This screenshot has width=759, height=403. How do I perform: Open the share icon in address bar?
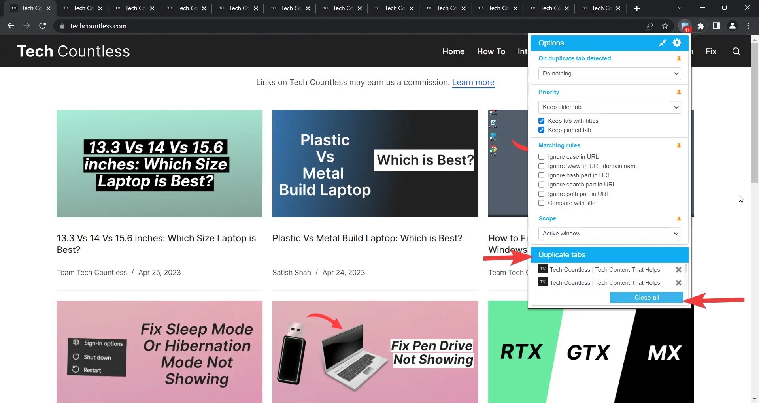[x=649, y=26]
